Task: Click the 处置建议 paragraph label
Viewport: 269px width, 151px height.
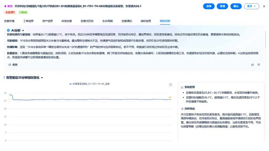Action: coord(12,53)
